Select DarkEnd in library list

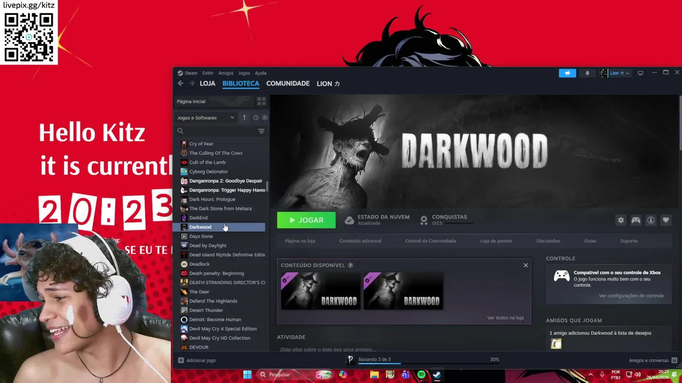pyautogui.click(x=198, y=218)
